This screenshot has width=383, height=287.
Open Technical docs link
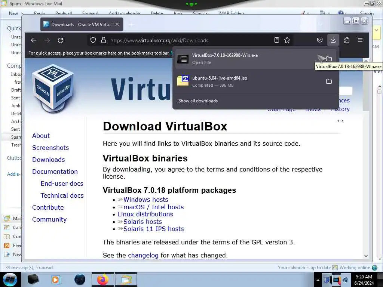(x=62, y=195)
